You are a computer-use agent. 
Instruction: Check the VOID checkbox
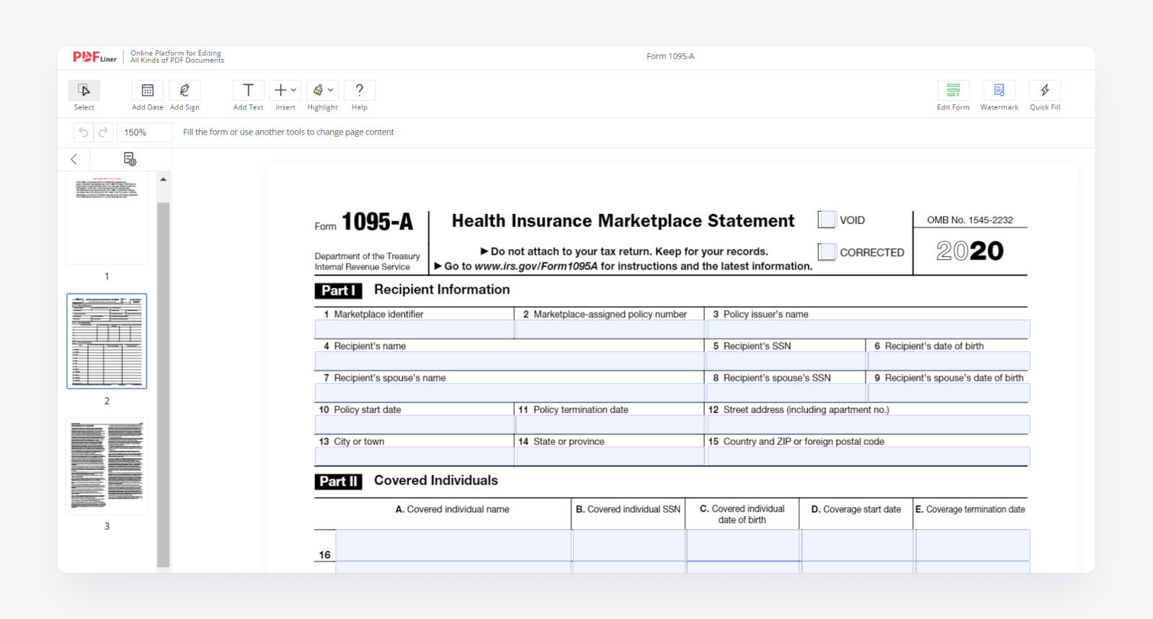pos(827,220)
